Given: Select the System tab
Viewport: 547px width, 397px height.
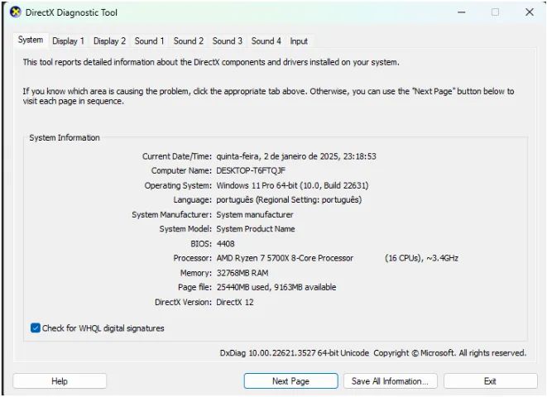Looking at the screenshot, I should point(31,40).
